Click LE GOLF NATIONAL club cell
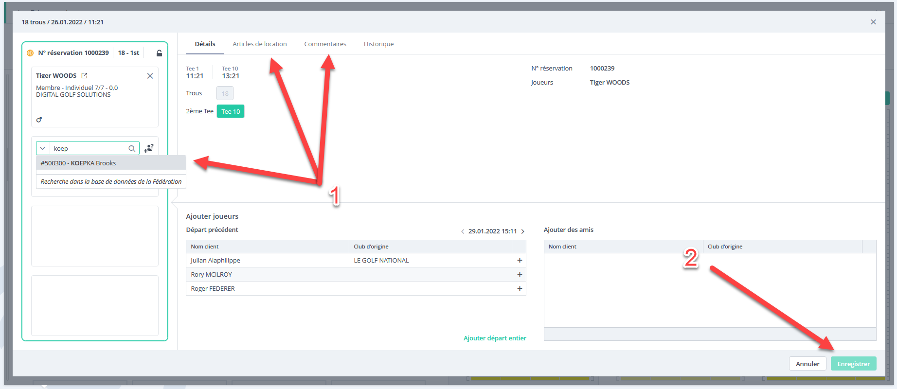Image resolution: width=897 pixels, height=389 pixels. coord(381,261)
